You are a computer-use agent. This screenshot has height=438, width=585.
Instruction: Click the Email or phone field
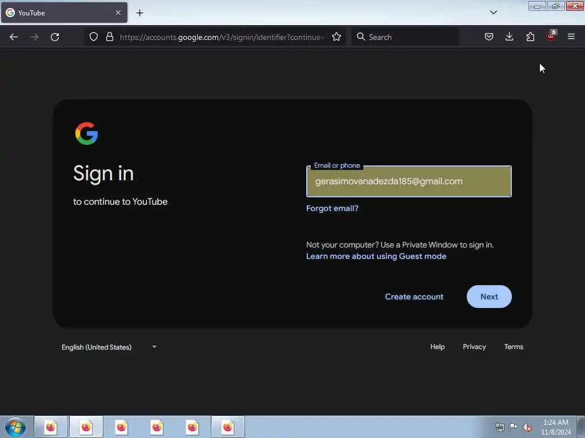pyautogui.click(x=409, y=181)
